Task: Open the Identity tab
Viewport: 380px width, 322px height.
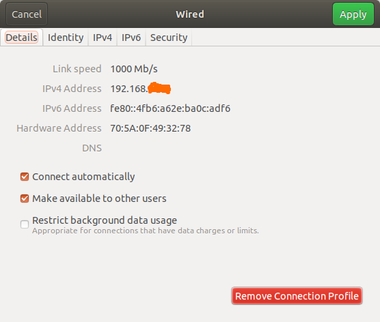Action: [66, 38]
